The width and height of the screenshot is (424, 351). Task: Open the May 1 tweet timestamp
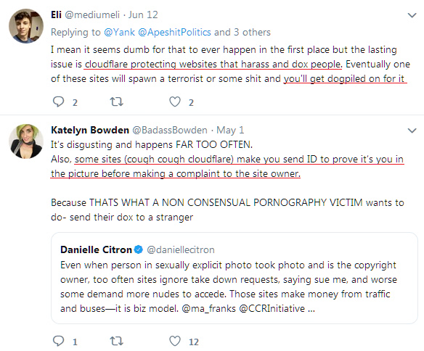click(230, 130)
